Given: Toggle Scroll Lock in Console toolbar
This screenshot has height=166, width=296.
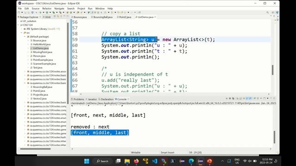Looking at the screenshot, I should 240,98.
